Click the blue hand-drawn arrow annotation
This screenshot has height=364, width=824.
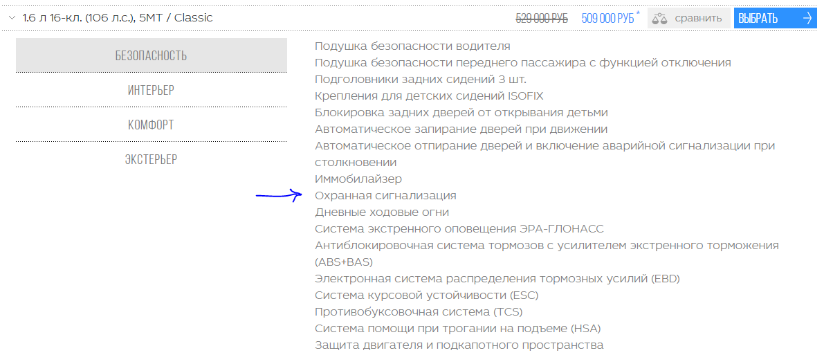279,195
